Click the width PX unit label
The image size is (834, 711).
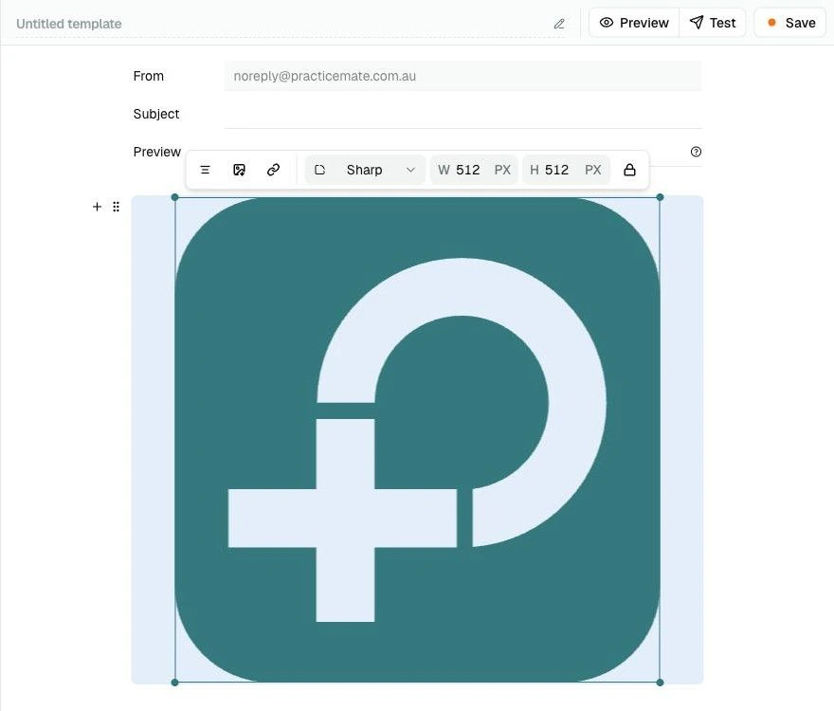502,170
